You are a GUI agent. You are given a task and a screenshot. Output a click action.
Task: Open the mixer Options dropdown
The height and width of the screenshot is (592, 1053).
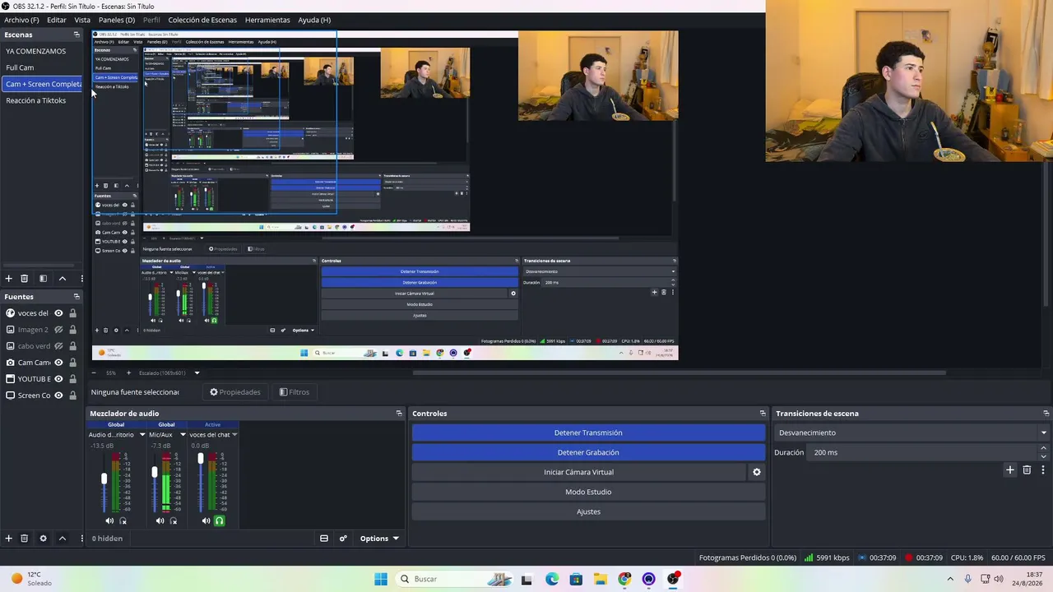[x=379, y=539]
